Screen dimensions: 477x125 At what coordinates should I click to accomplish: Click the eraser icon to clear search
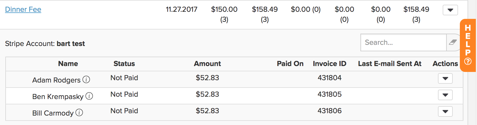[453, 42]
